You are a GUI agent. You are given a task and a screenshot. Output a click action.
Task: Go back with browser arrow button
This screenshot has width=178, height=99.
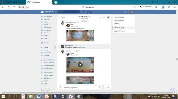3,7
